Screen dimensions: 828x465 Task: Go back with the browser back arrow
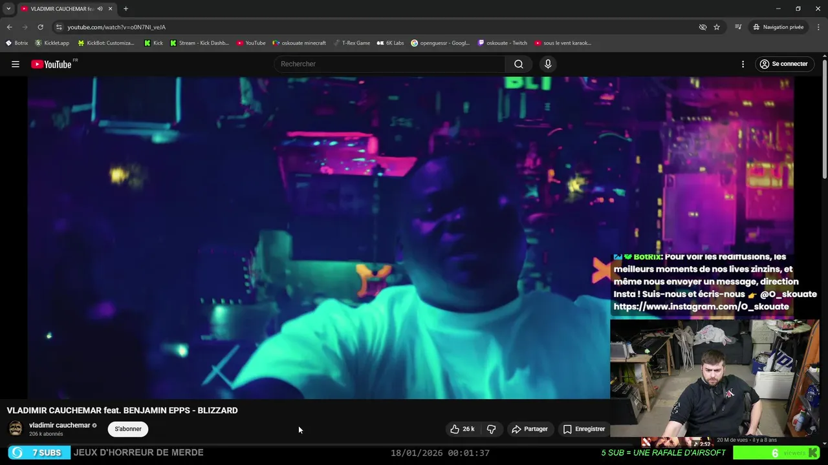point(9,27)
